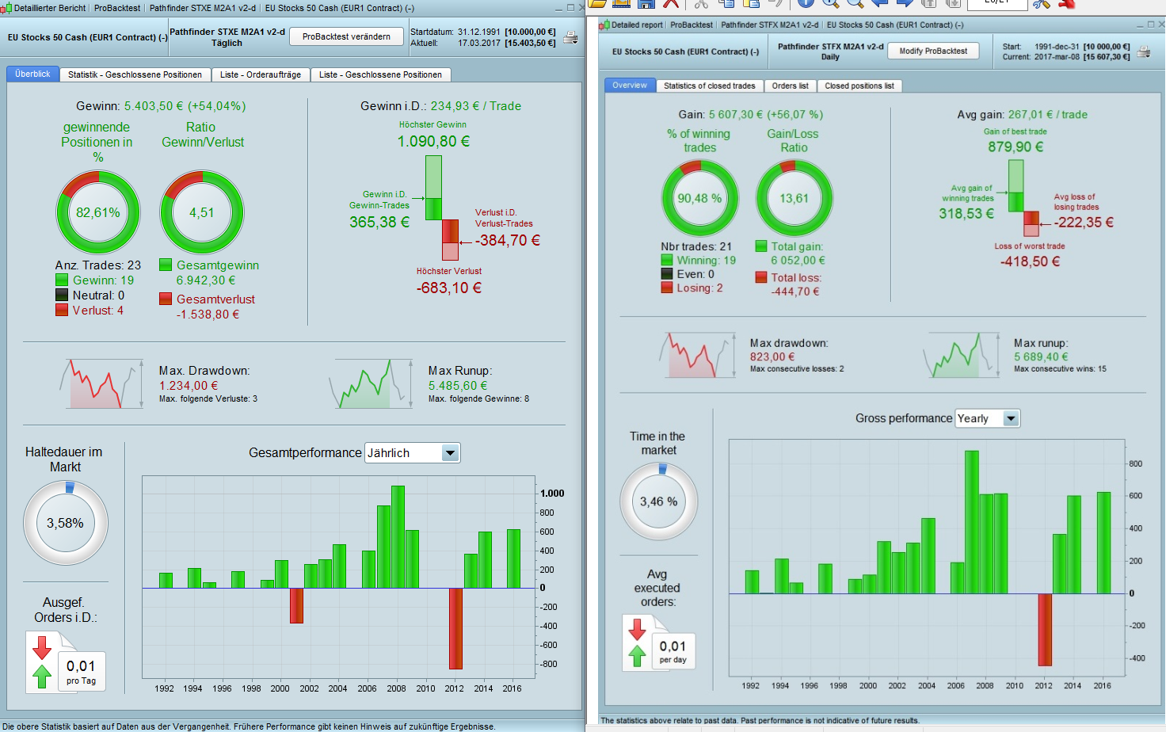Click the ProBacktest verändern button
Image resolution: width=1166 pixels, height=732 pixels.
pos(346,36)
